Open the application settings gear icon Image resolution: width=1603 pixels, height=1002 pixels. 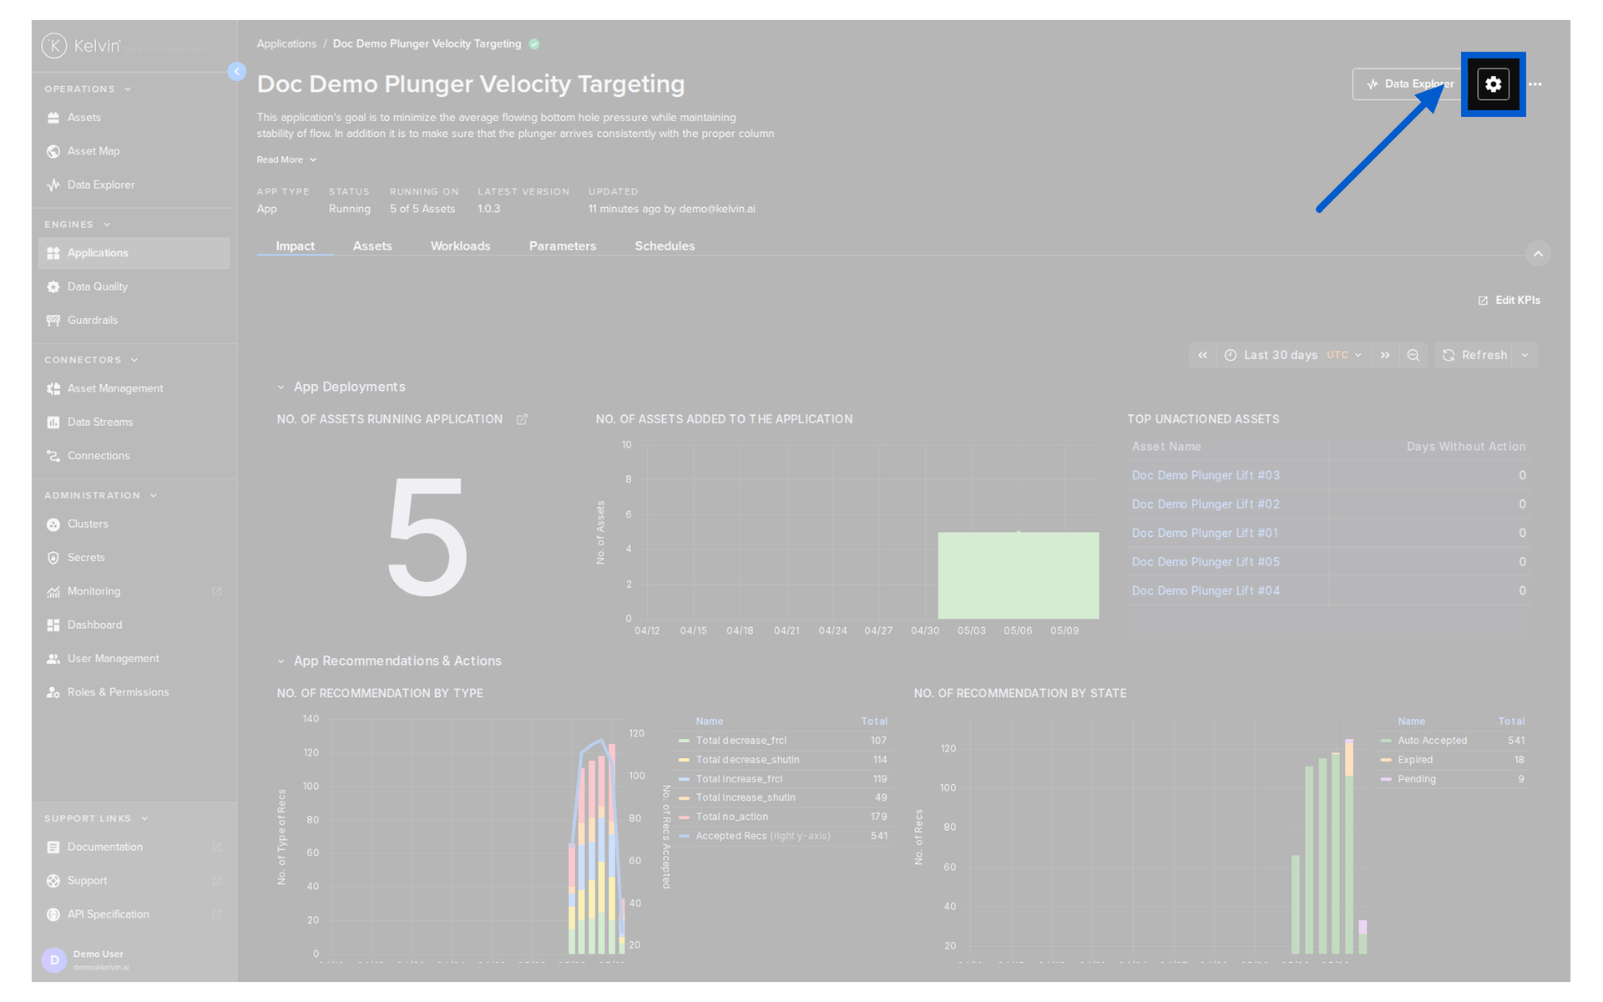click(1493, 84)
